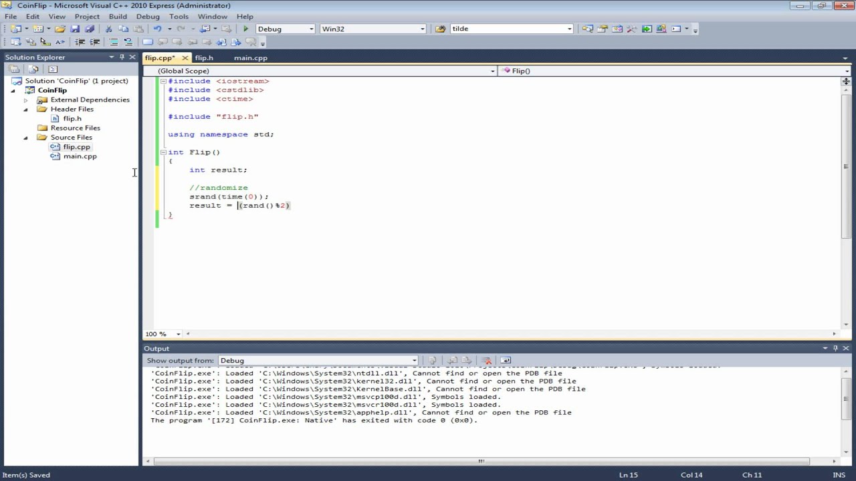Click the New Project toolbar icon
The image size is (856, 481).
[x=16, y=29]
